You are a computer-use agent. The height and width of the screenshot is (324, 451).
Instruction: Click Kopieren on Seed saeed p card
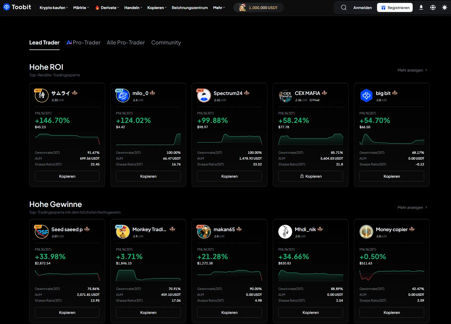coord(67,312)
